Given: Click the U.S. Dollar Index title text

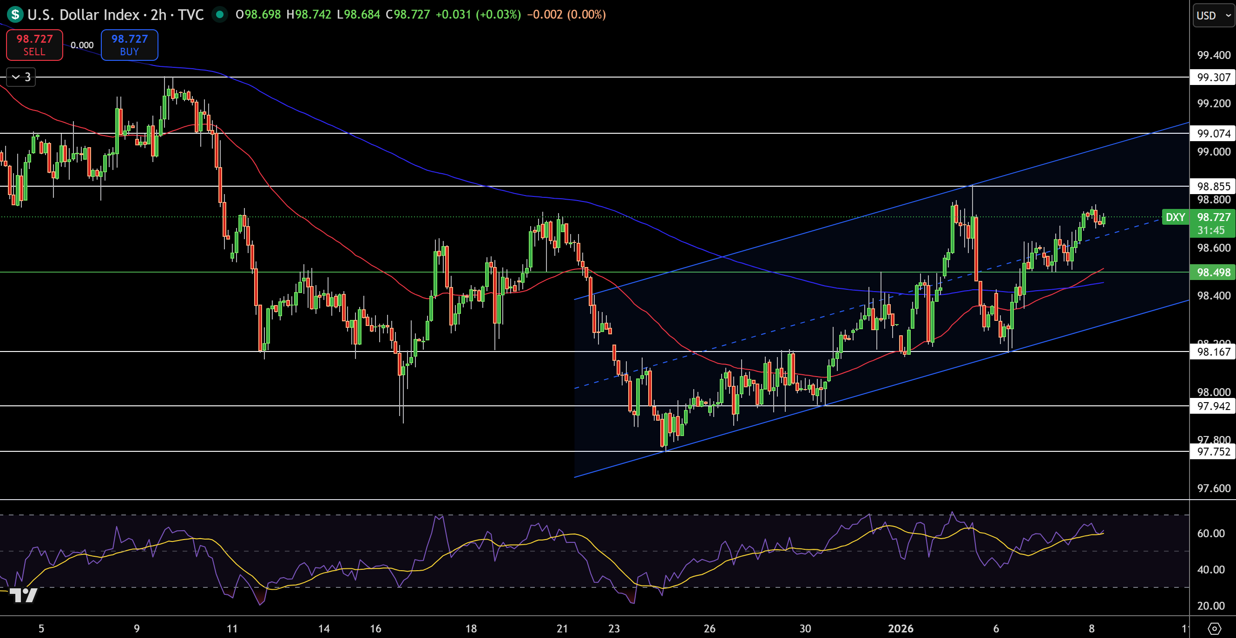Looking at the screenshot, I should pyautogui.click(x=83, y=14).
